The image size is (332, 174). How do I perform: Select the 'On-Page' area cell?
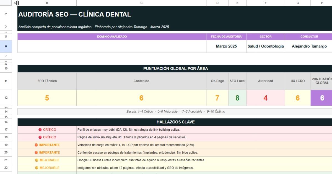[217, 81]
